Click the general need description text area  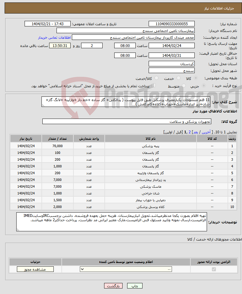[126, 102]
